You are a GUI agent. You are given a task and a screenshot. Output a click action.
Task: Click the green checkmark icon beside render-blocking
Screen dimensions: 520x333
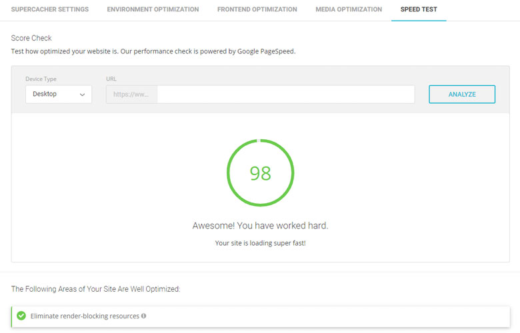coord(21,316)
